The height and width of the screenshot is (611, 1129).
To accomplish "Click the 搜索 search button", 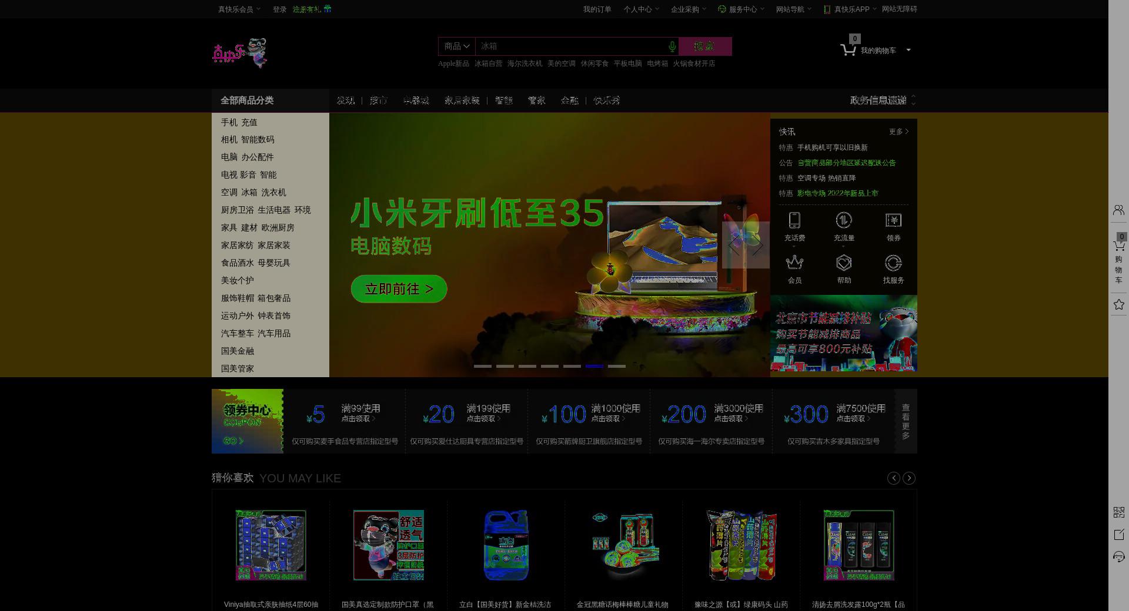I will pyautogui.click(x=705, y=46).
